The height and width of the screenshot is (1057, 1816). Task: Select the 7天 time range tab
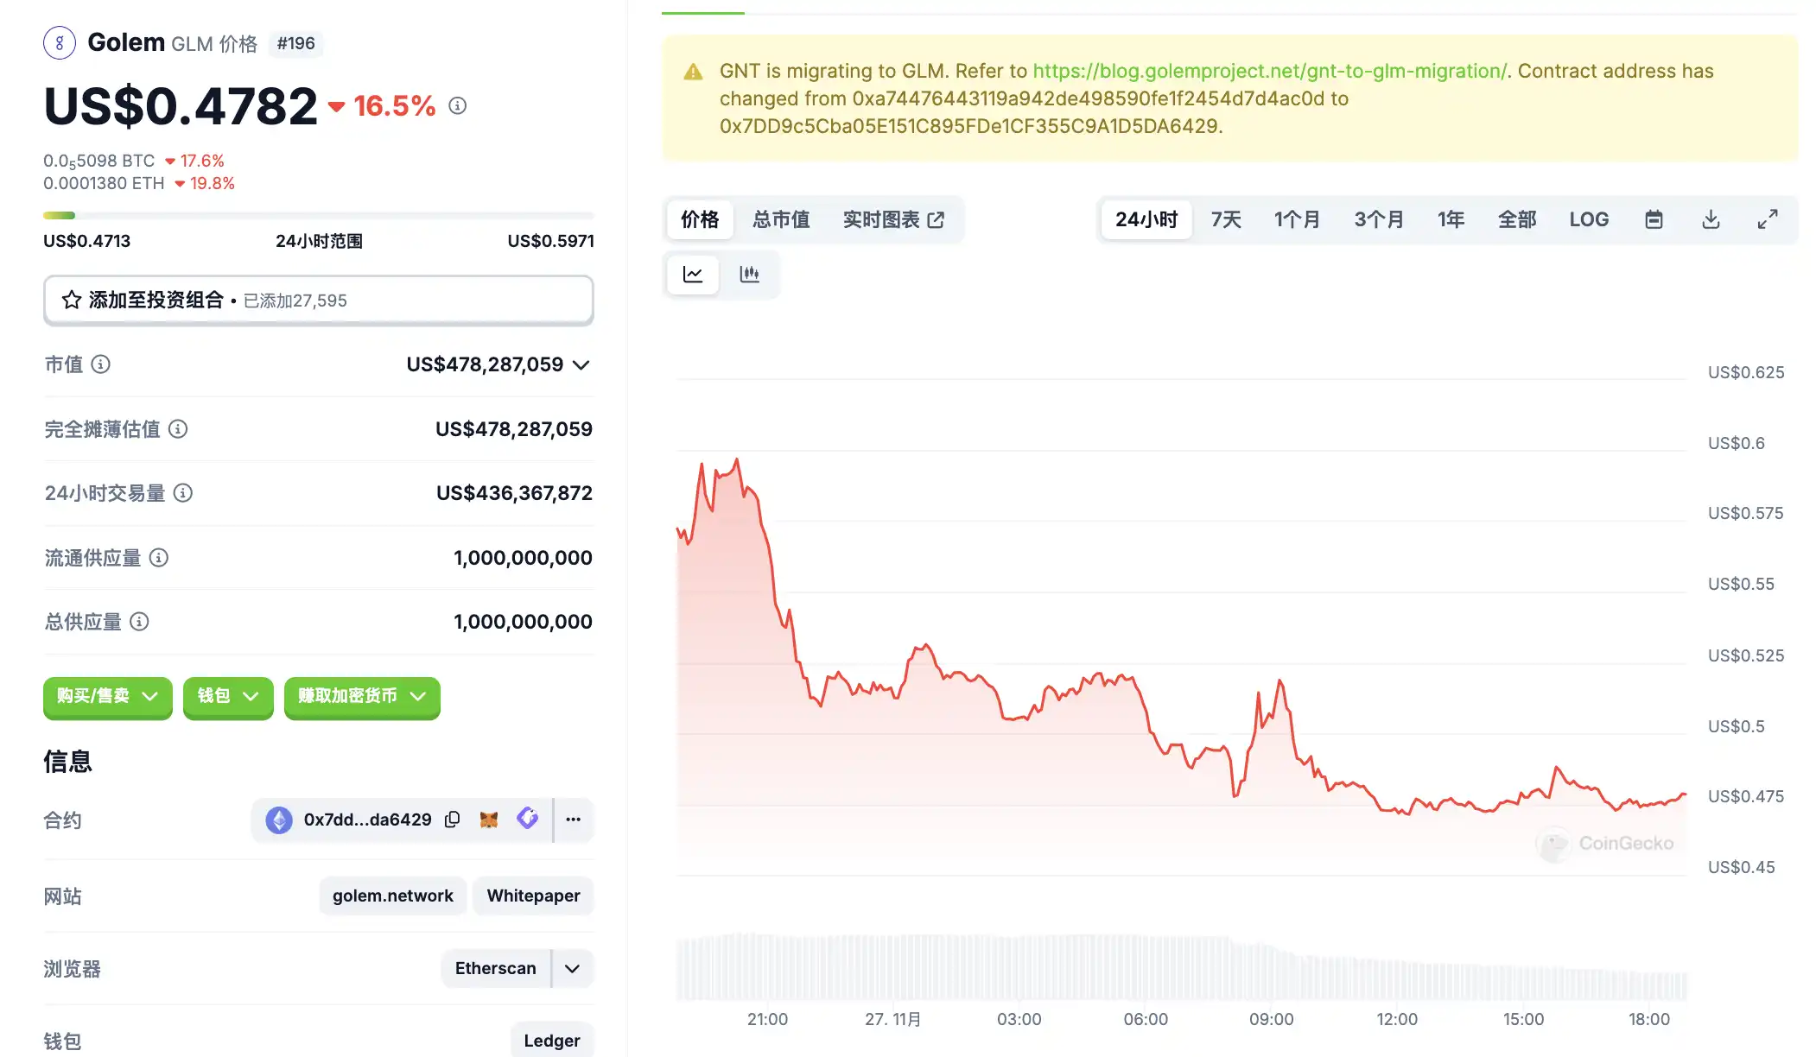click(x=1226, y=219)
